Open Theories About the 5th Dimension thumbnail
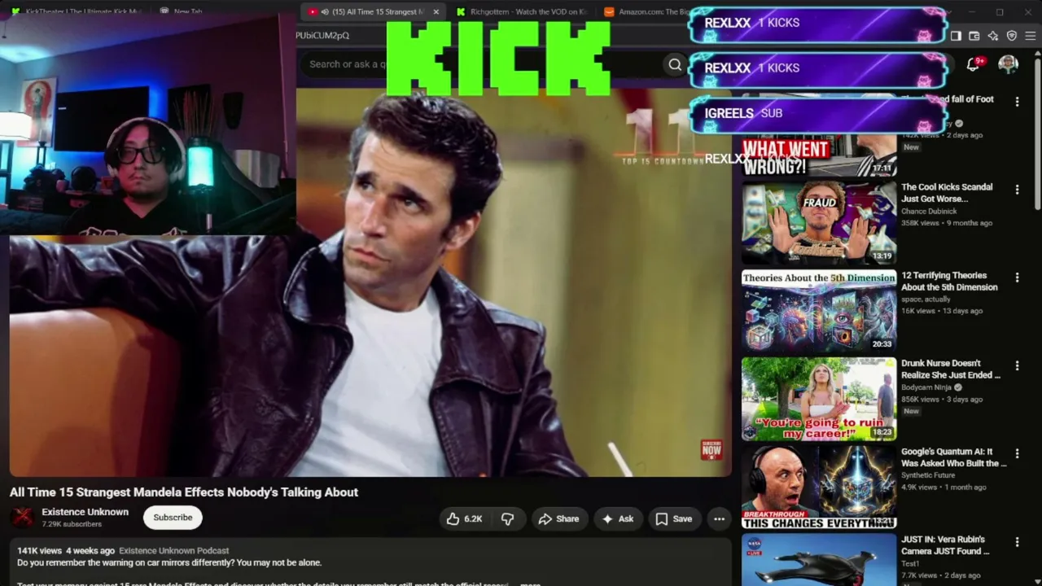The height and width of the screenshot is (586, 1042). coord(819,311)
